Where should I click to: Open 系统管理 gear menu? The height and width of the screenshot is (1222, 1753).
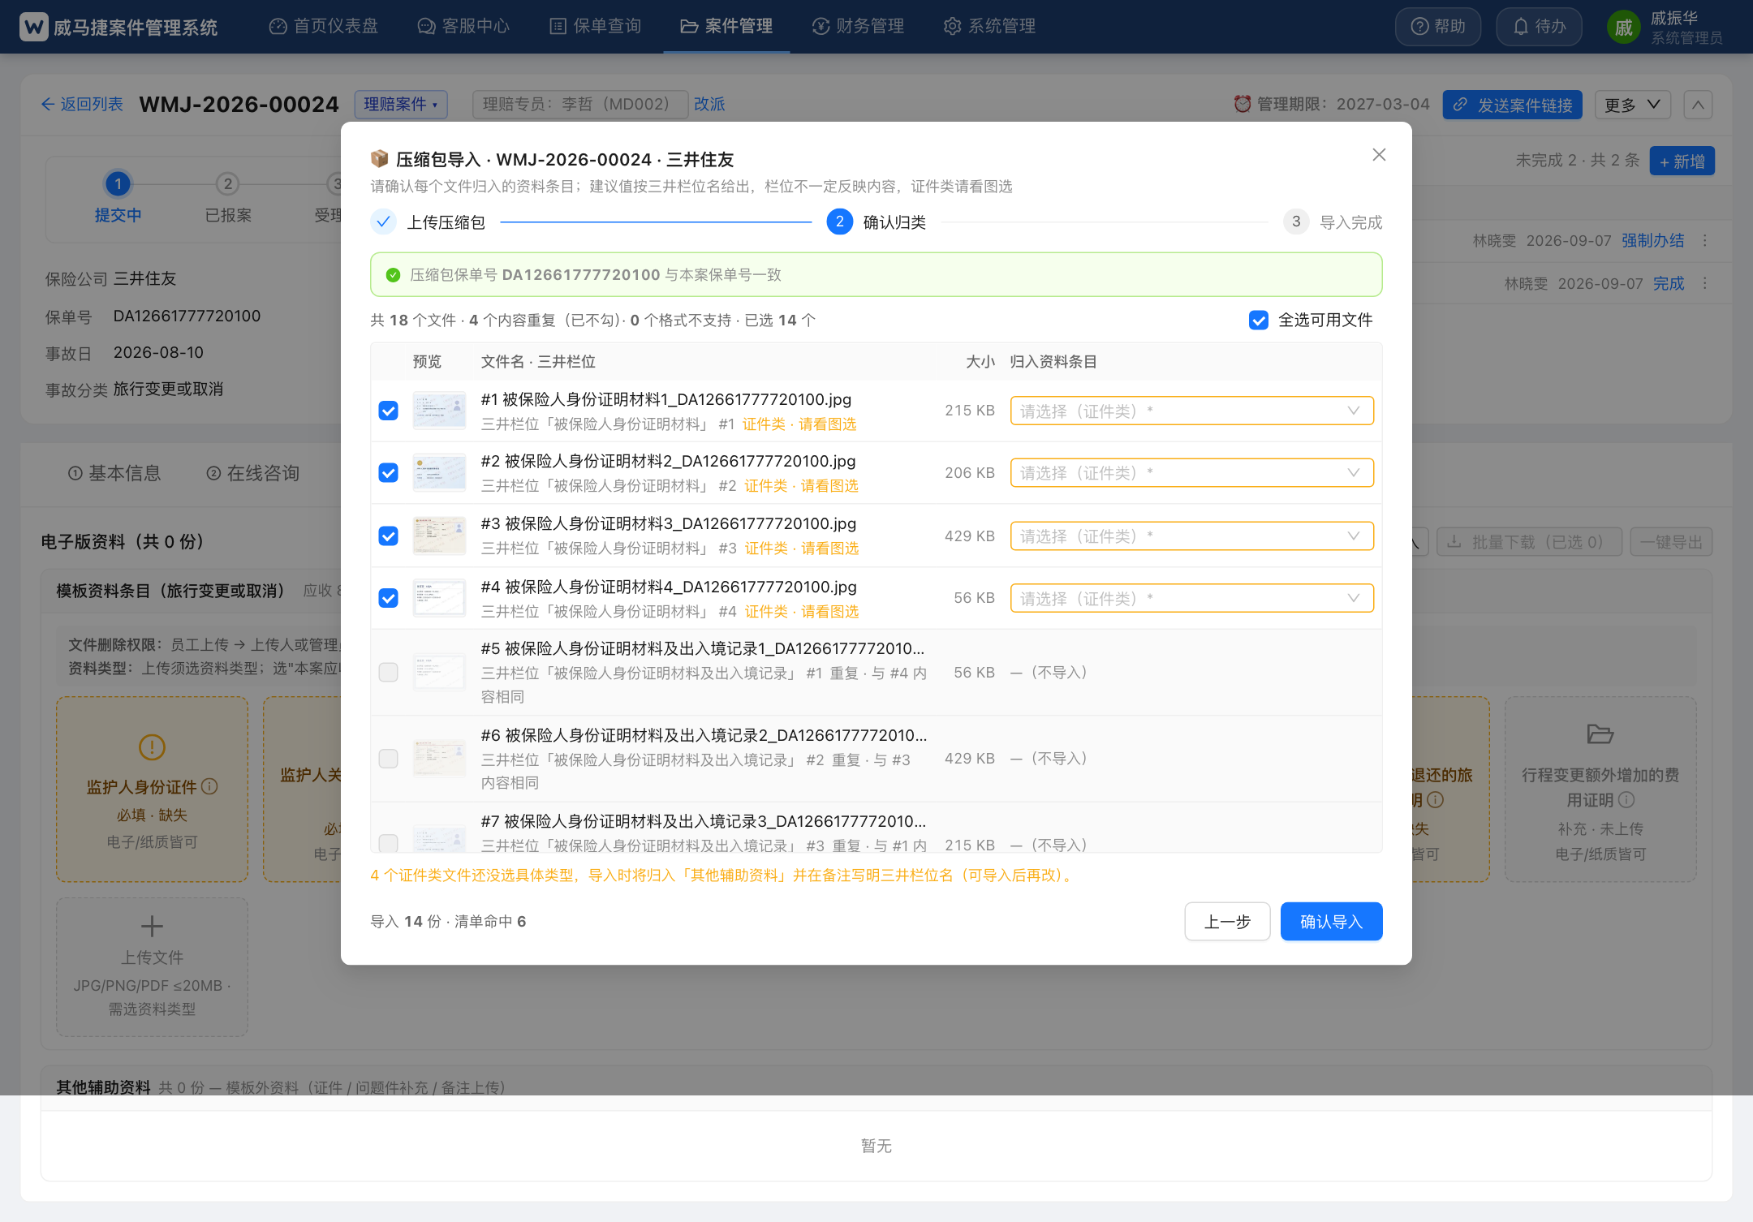point(989,27)
